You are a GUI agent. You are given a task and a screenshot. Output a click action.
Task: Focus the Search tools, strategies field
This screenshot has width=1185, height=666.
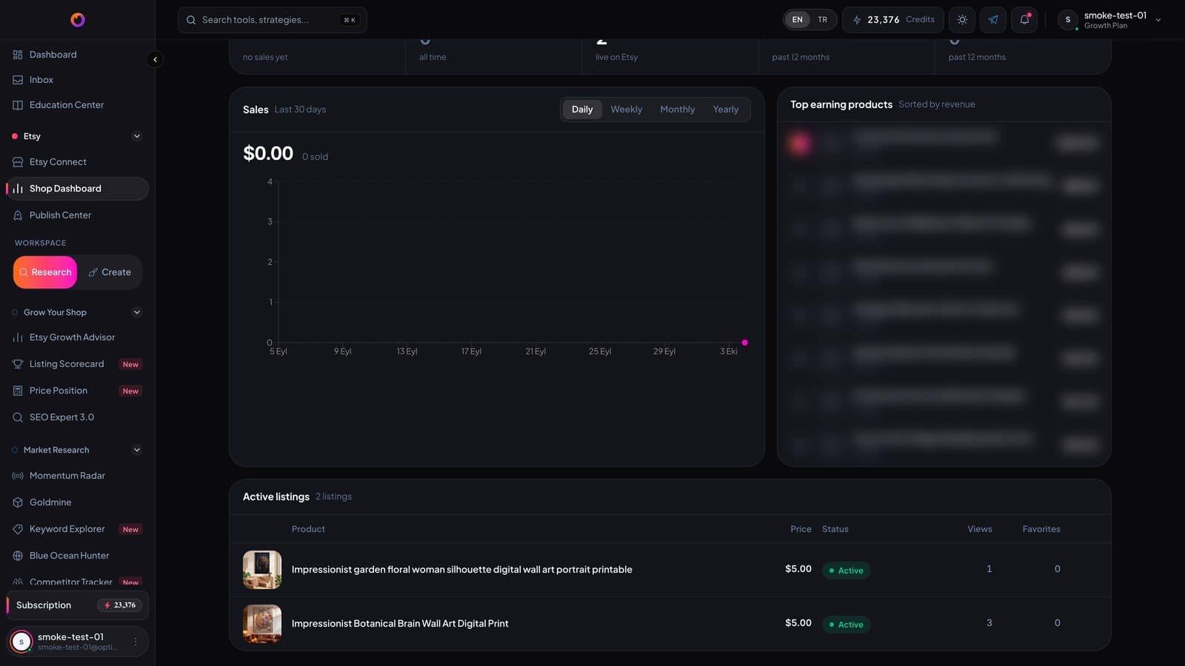click(x=273, y=20)
